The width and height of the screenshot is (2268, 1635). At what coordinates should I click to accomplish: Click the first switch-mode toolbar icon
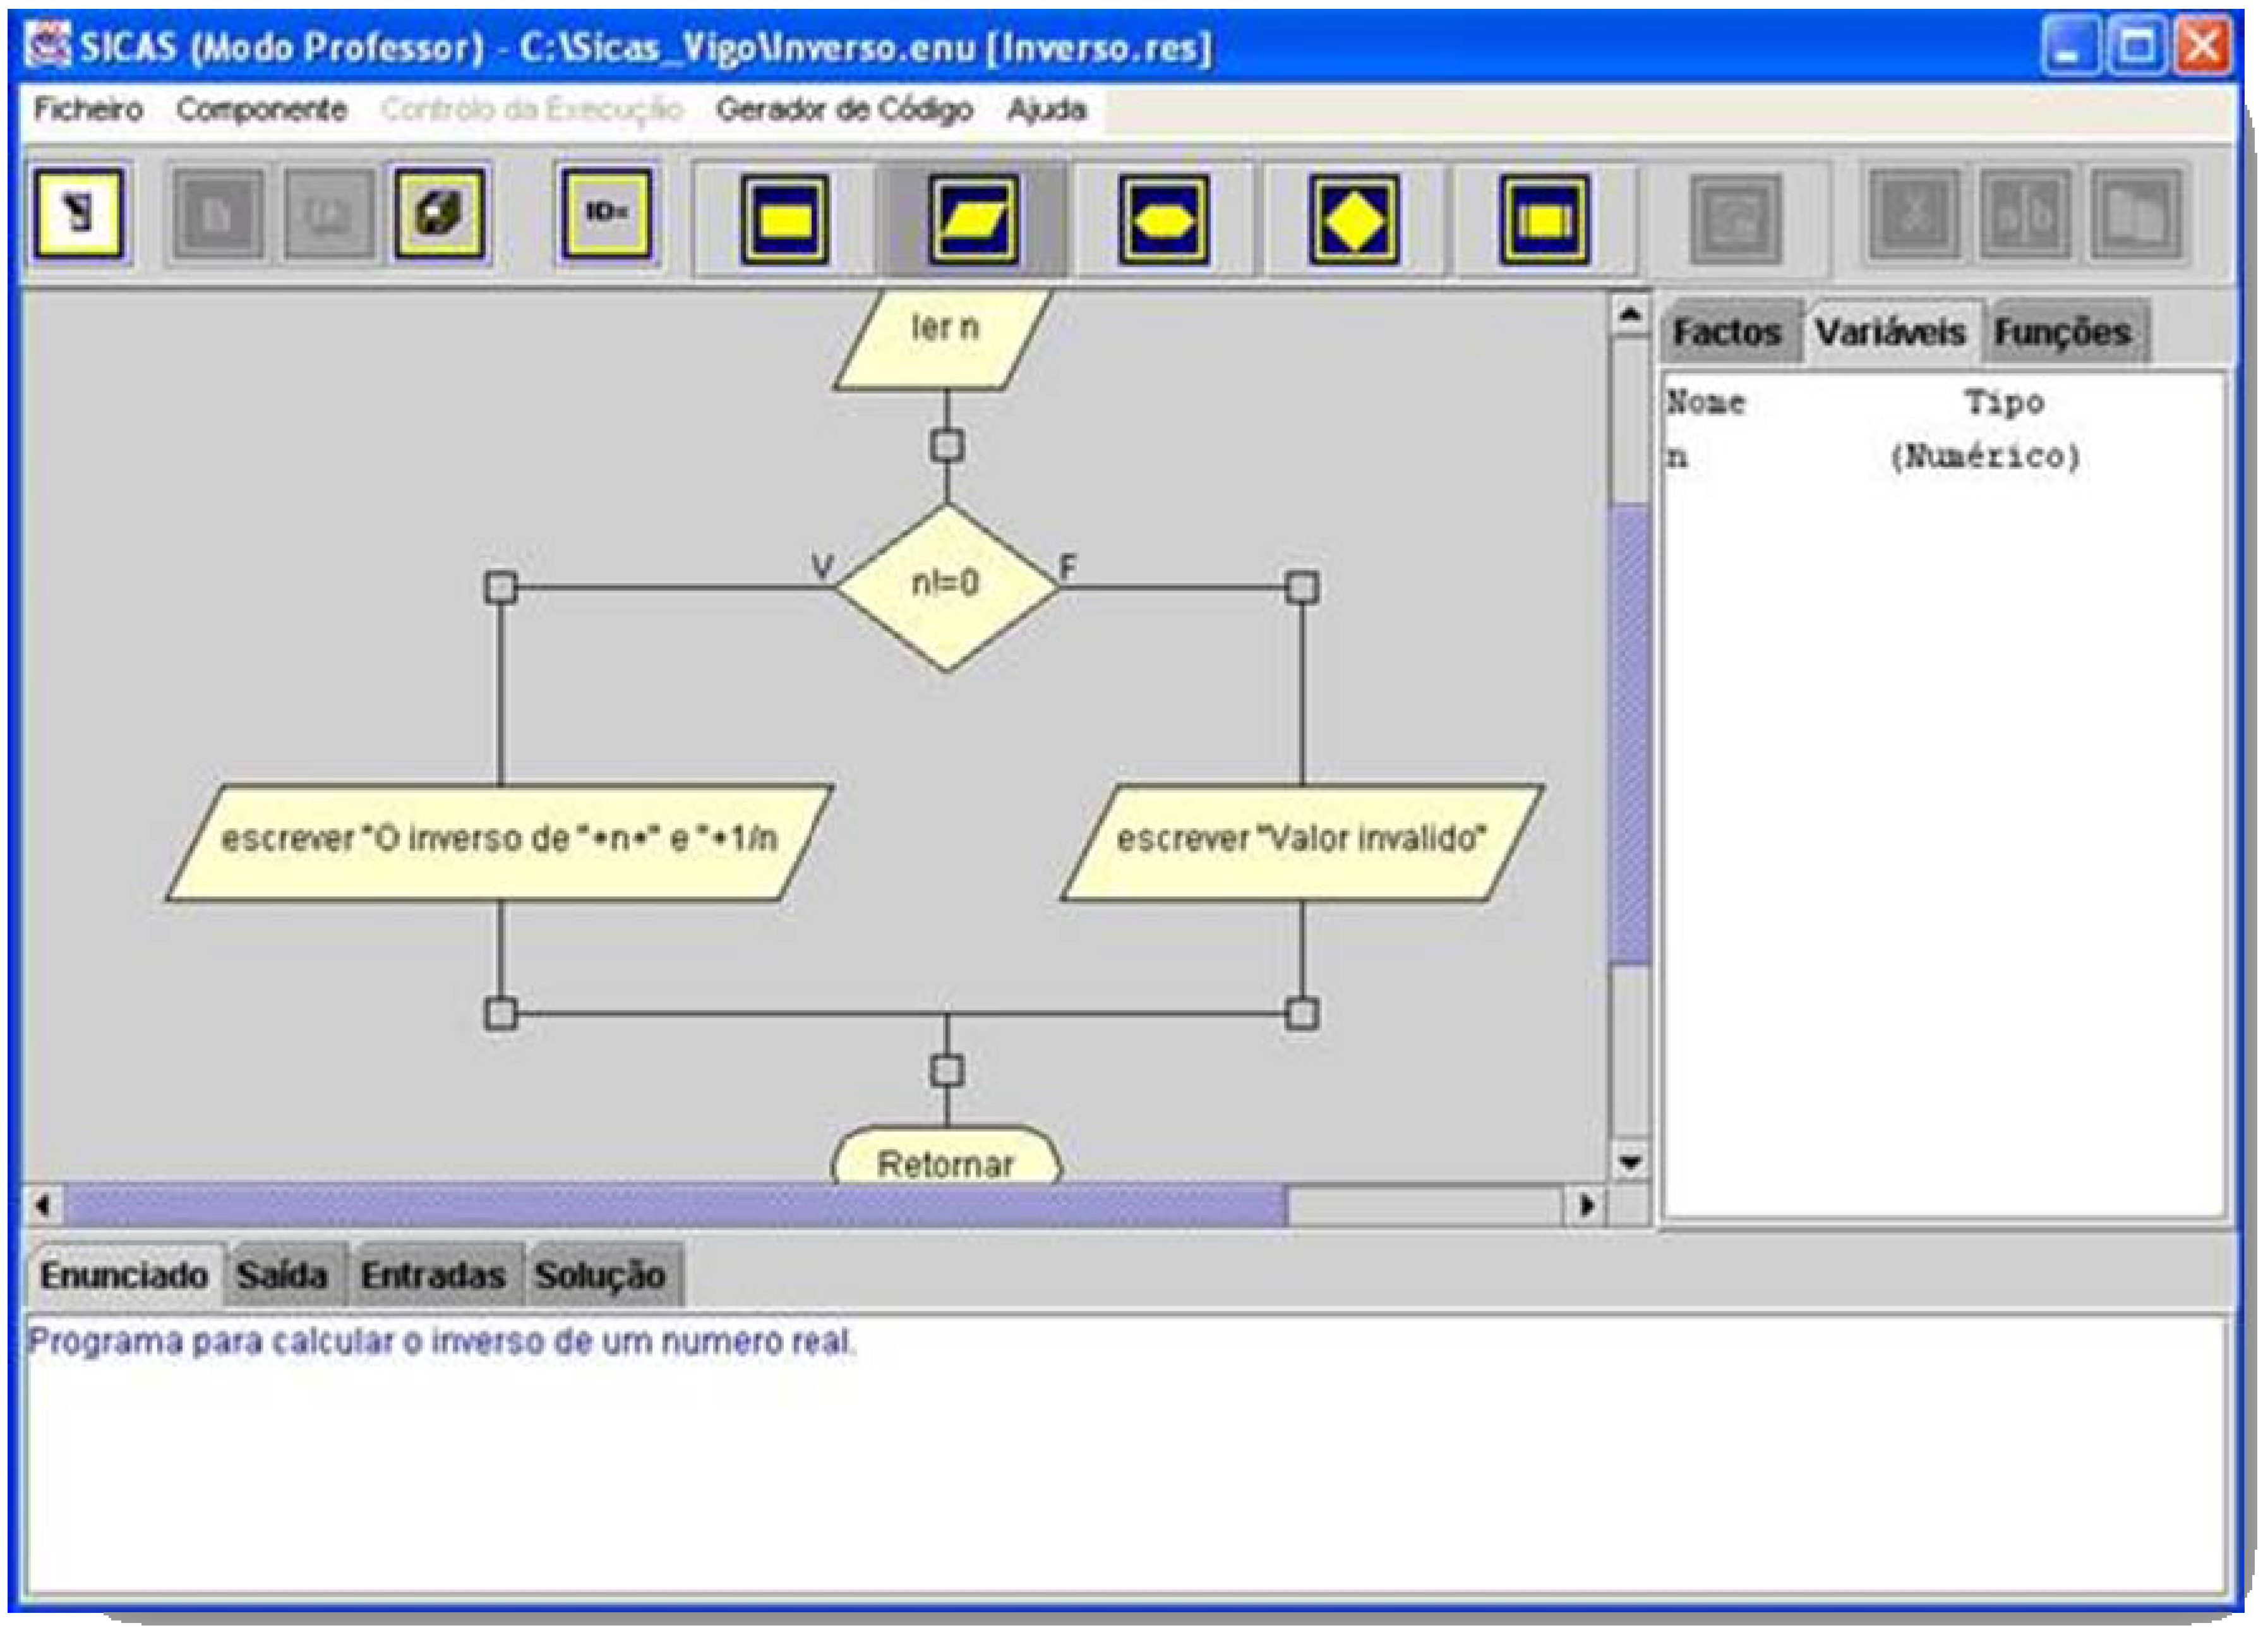pyautogui.click(x=79, y=213)
